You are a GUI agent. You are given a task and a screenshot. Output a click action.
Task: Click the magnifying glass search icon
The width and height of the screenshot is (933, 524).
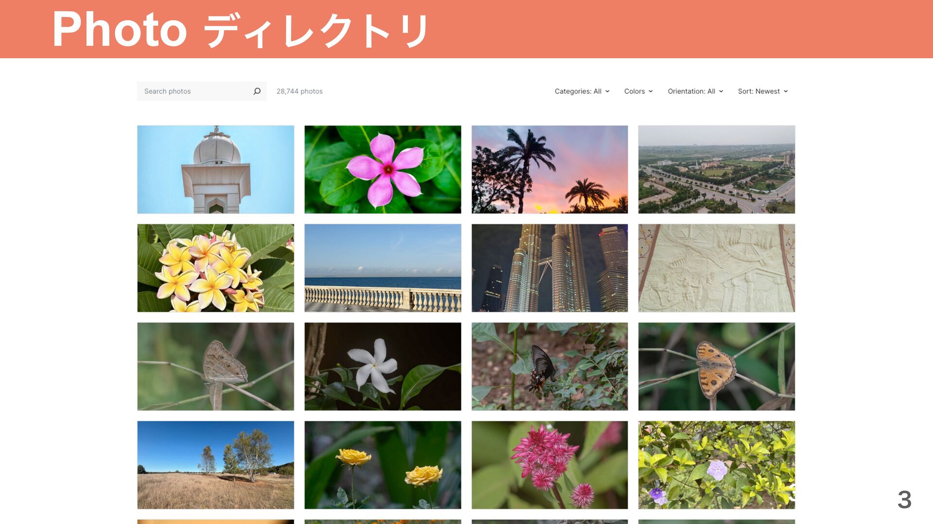pyautogui.click(x=257, y=91)
